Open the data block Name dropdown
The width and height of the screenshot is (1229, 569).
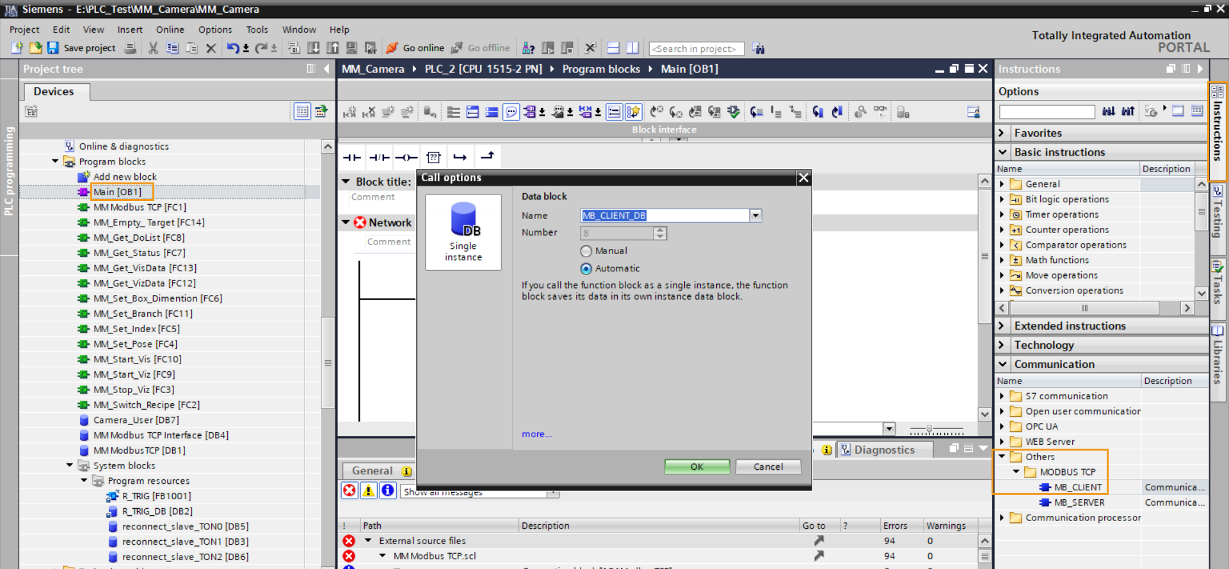coord(756,216)
